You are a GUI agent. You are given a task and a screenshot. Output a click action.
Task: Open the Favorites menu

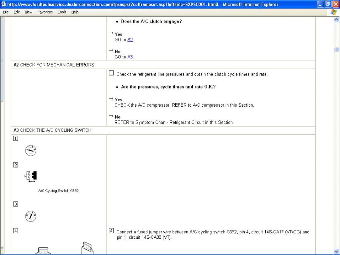pos(45,12)
